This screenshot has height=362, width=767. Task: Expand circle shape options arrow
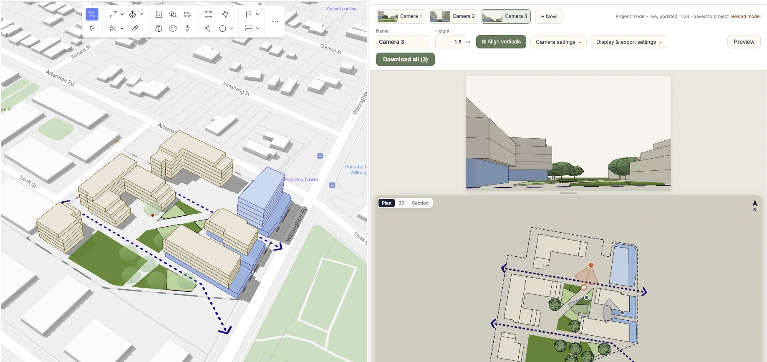point(231,28)
